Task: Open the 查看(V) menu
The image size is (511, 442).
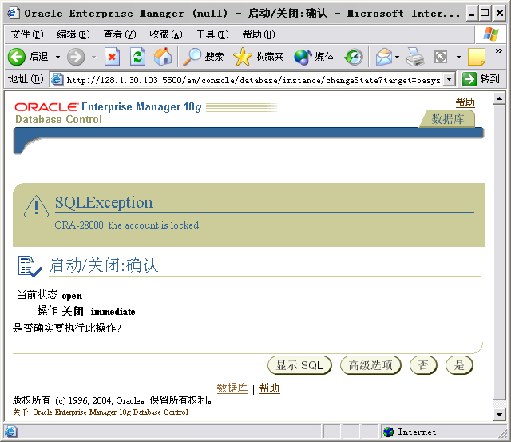Action: (x=120, y=34)
